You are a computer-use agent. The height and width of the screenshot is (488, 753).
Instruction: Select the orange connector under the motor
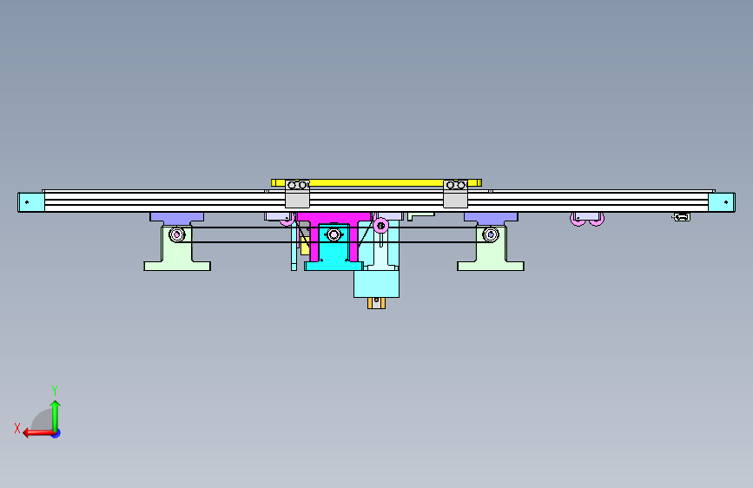377,303
